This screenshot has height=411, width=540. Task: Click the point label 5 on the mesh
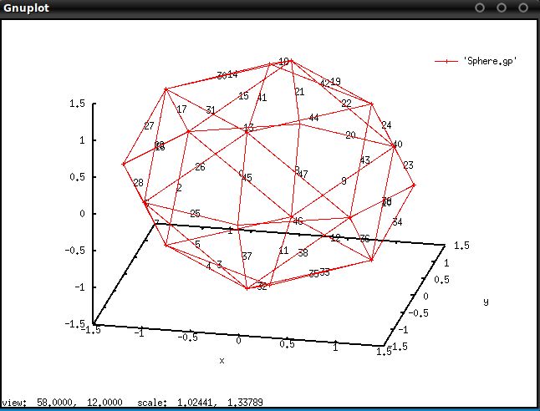point(197,245)
